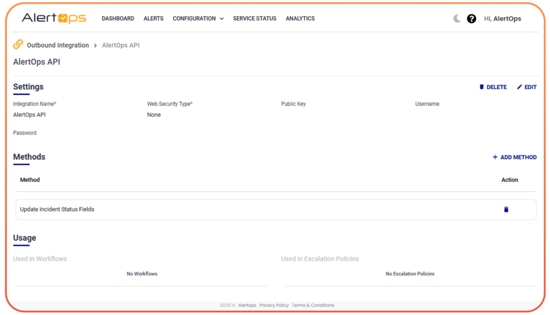
Task: Open the Privacy Policy link
Action: [274, 305]
